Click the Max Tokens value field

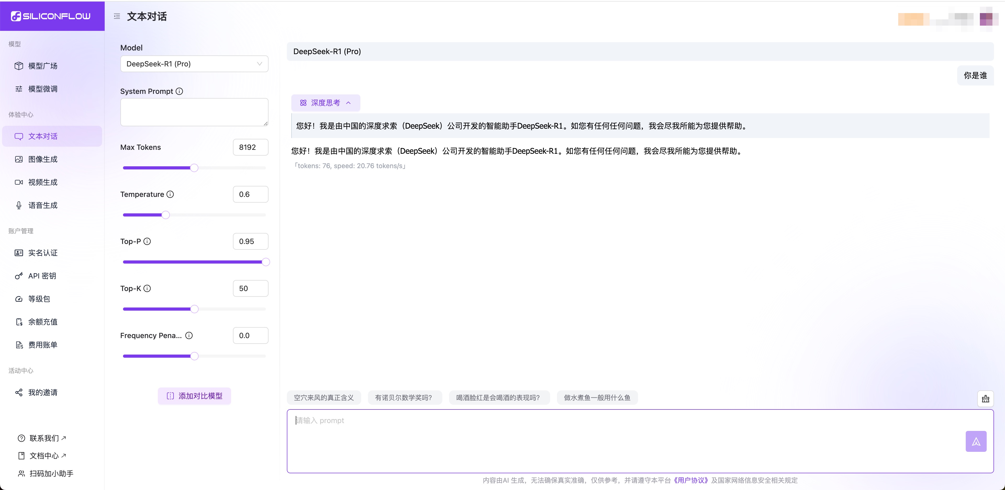(x=250, y=147)
